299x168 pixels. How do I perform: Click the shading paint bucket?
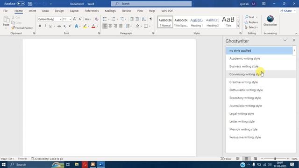pos(137,26)
